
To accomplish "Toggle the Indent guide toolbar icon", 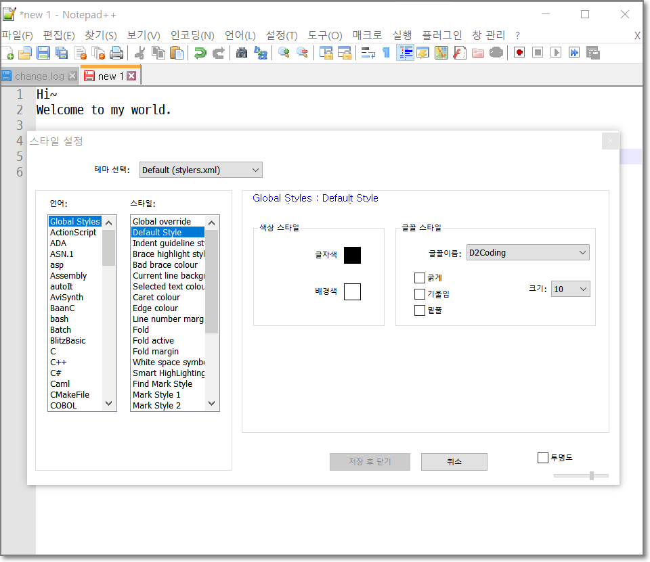I will tap(405, 53).
